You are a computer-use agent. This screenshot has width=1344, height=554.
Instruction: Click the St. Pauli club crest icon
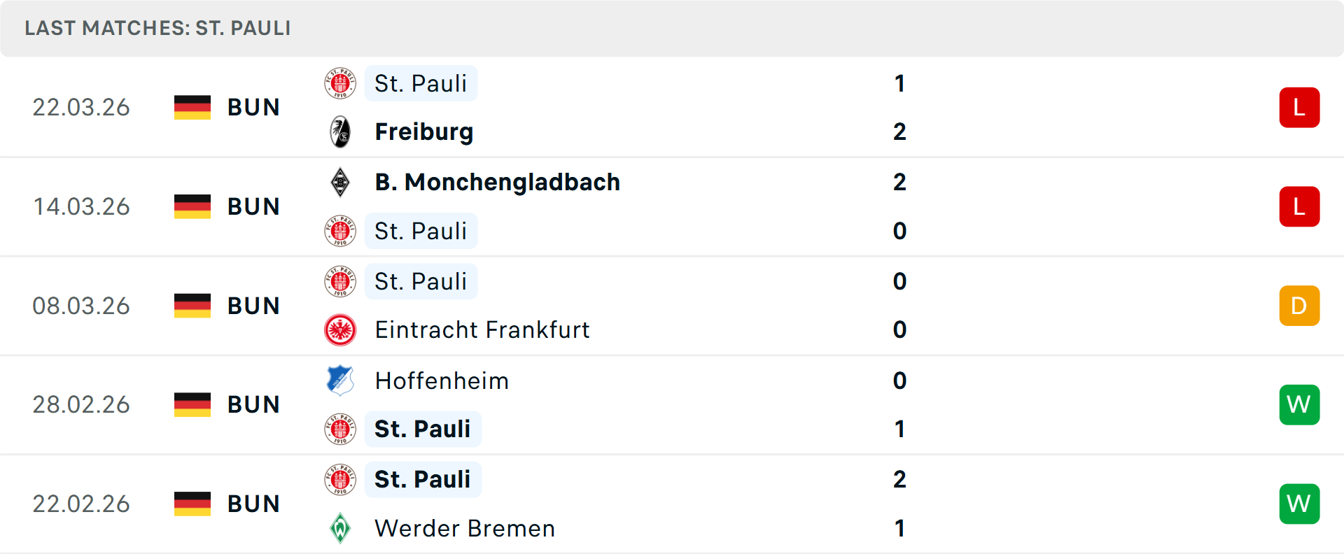click(341, 83)
